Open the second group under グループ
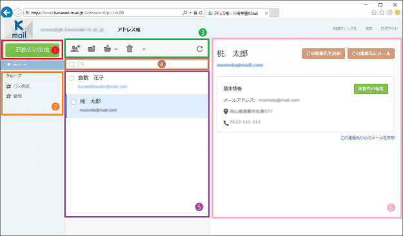 [14, 96]
